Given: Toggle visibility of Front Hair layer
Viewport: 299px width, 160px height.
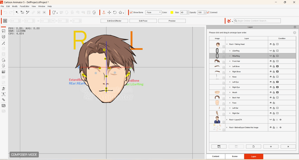Looking at the screenshot, I should tap(270, 61).
